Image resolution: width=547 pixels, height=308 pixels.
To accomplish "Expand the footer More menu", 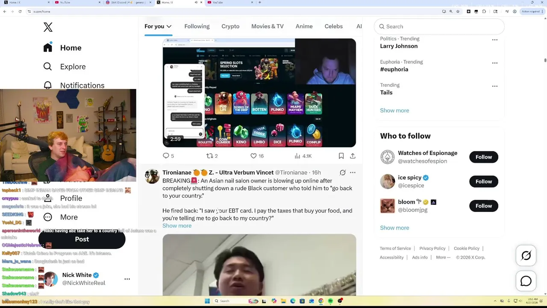I will [x=443, y=258].
